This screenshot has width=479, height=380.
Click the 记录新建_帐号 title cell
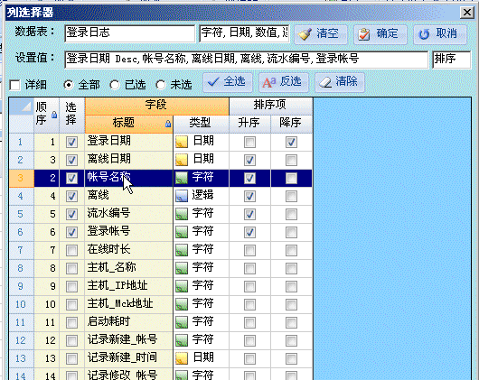click(128, 340)
